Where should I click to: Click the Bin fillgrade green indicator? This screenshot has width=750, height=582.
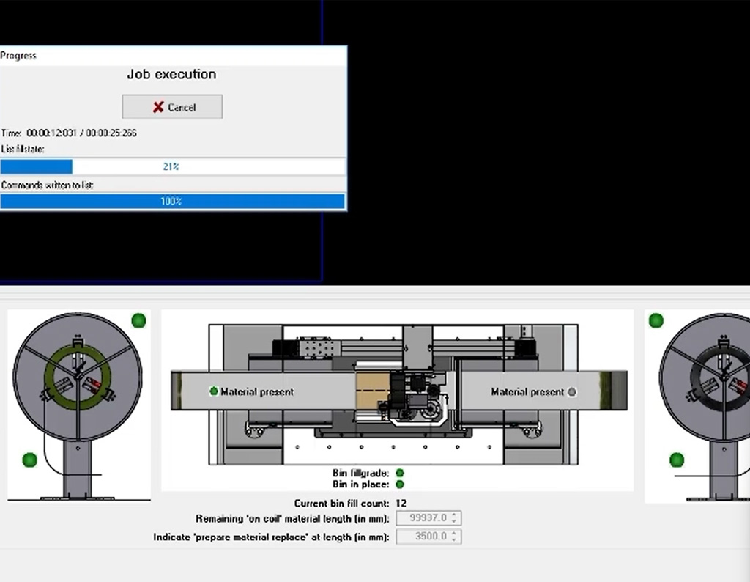pos(400,474)
